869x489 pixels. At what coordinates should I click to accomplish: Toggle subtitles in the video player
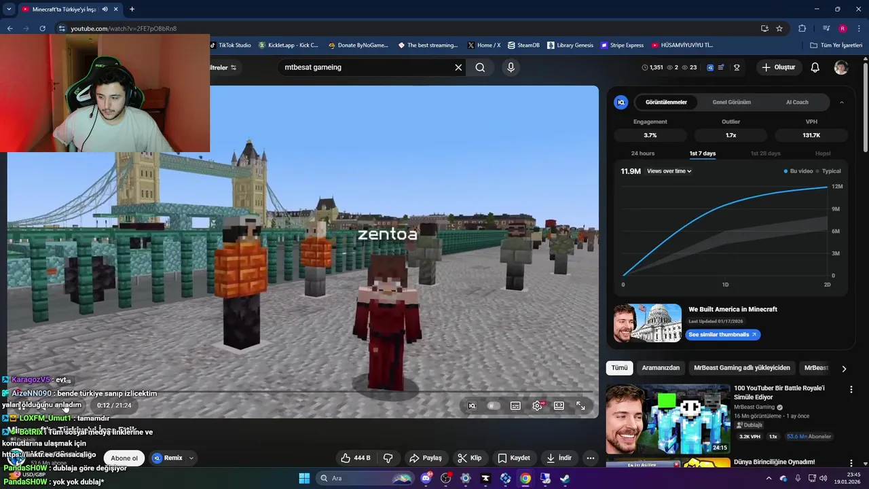coord(515,405)
